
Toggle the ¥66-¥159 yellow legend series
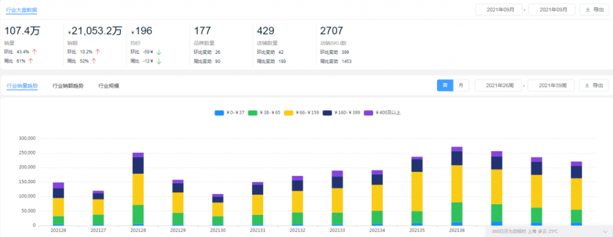coord(302,113)
